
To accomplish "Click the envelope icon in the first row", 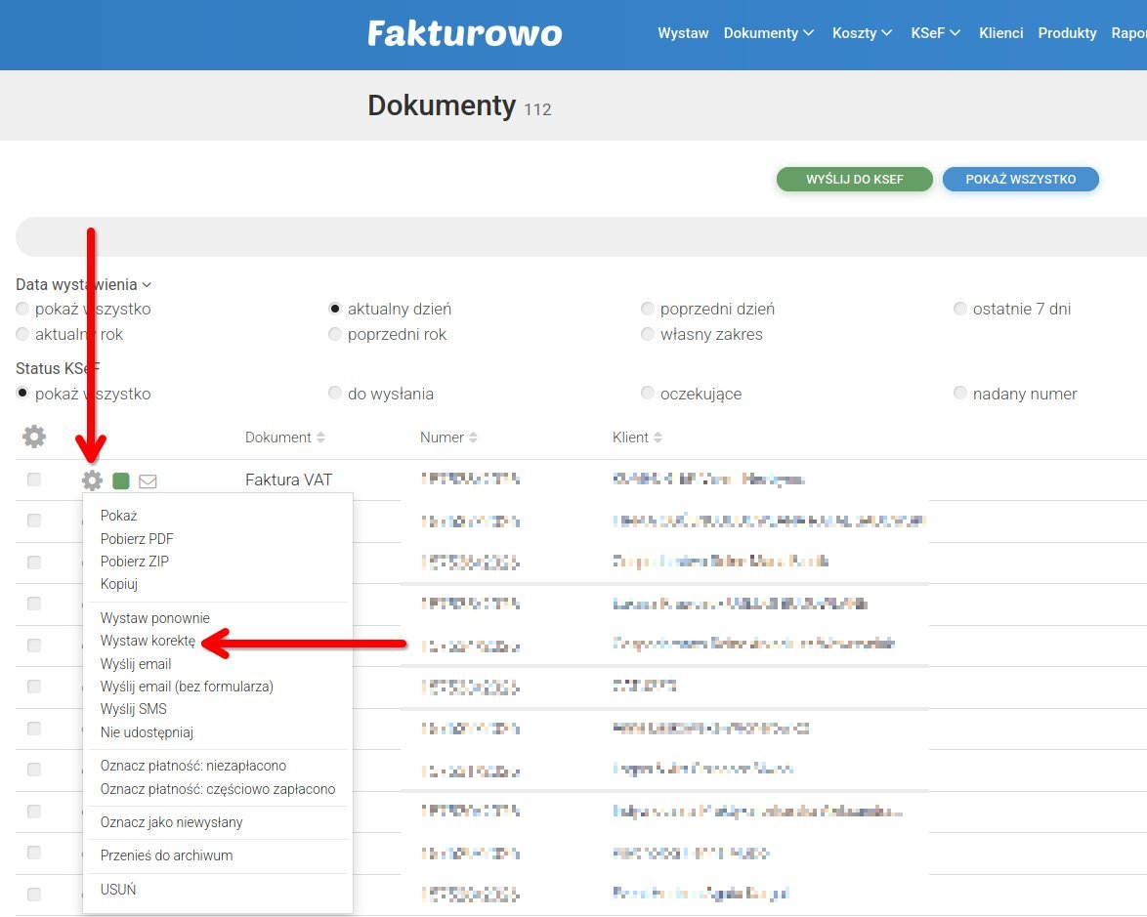I will 148,480.
